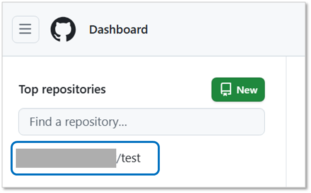The image size is (311, 193).
Task: Go to GitHub homepage via Octocat icon
Action: click(x=63, y=29)
